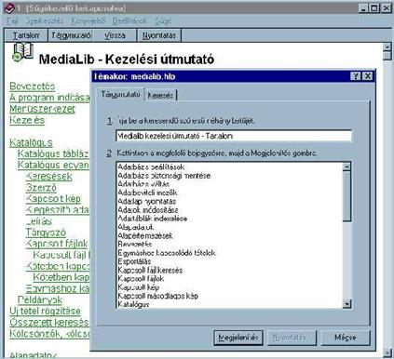Open the Bevezetés link in the help contents

pos(33,86)
